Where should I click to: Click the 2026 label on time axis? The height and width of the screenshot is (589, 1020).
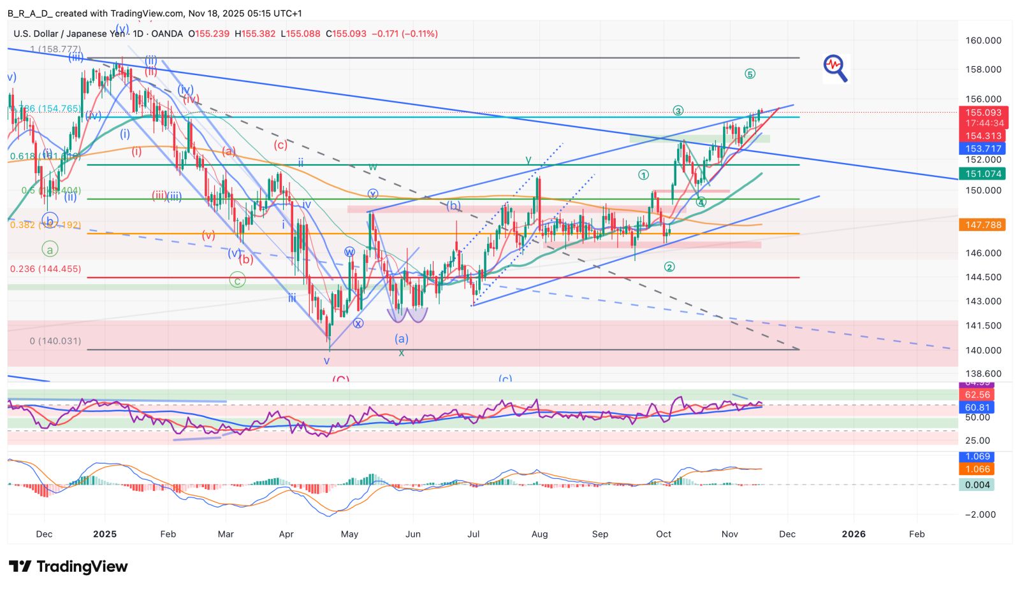tap(853, 534)
